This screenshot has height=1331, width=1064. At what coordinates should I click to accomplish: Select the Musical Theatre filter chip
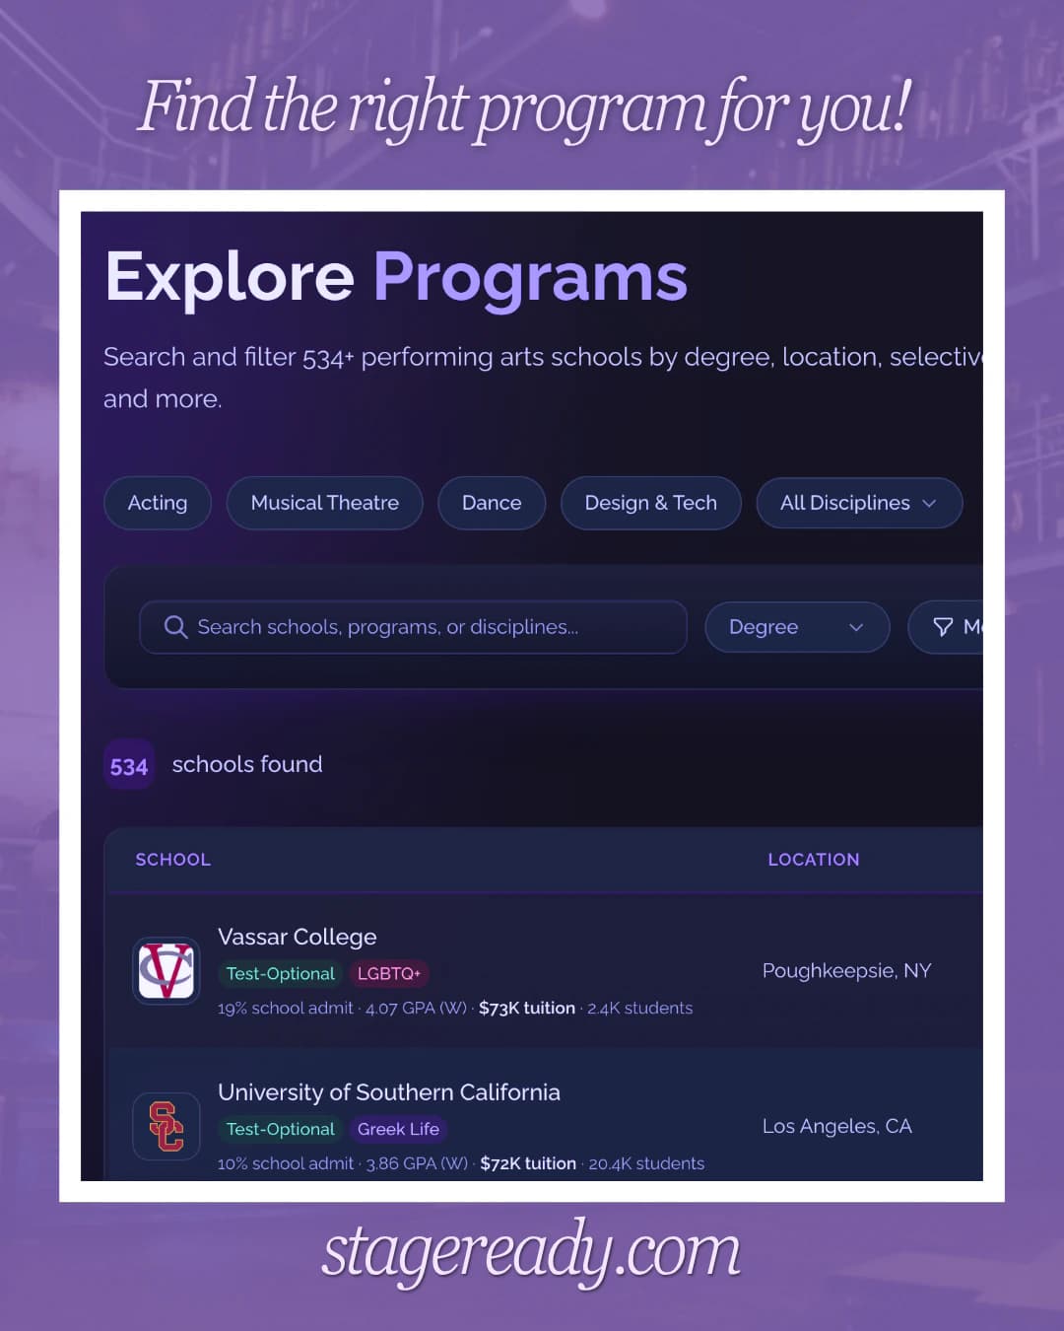pyautogui.click(x=325, y=503)
